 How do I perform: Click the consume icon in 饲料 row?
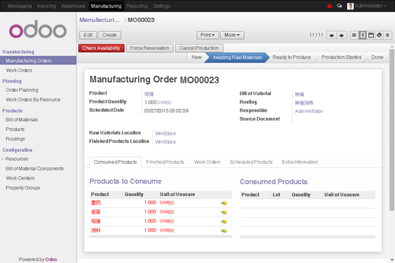[x=224, y=231]
